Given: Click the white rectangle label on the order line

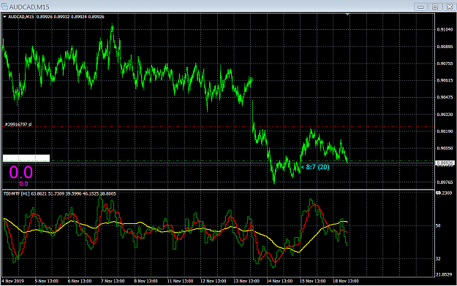Looking at the screenshot, I should (26, 158).
